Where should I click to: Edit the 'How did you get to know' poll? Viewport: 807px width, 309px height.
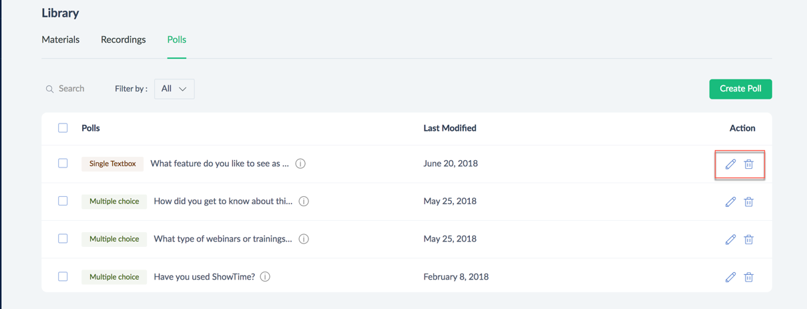730,202
